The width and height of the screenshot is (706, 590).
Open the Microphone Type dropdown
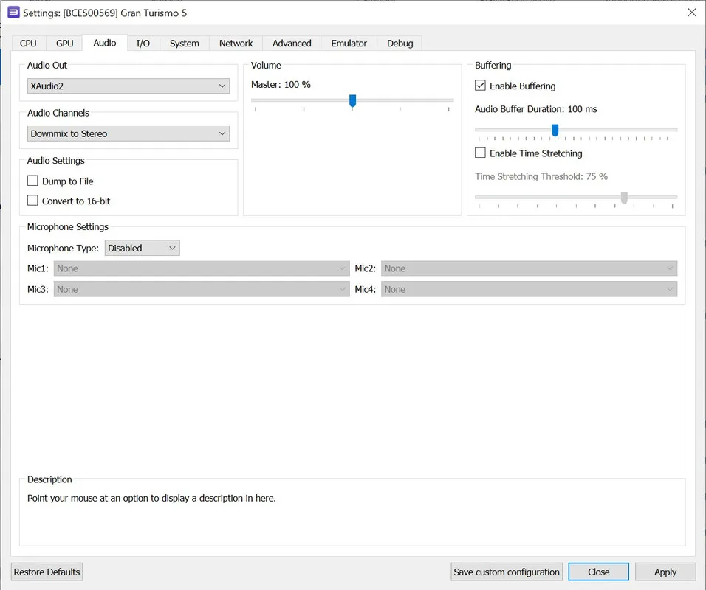[x=143, y=248]
